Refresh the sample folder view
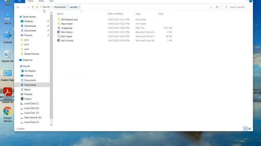This screenshot has height=146, width=261. (x=217, y=7)
